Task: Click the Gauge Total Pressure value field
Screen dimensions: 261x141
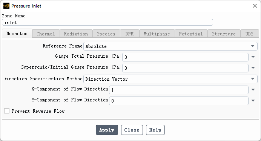Action: tap(185, 57)
